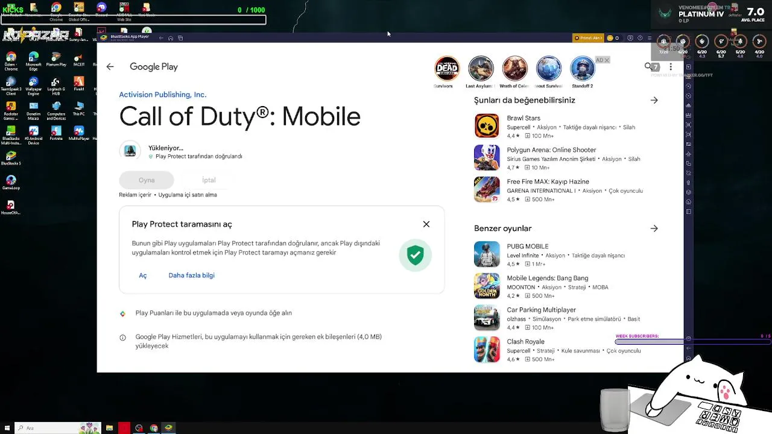Click the Aç link to enable scanning
772x434 pixels.
click(x=143, y=275)
